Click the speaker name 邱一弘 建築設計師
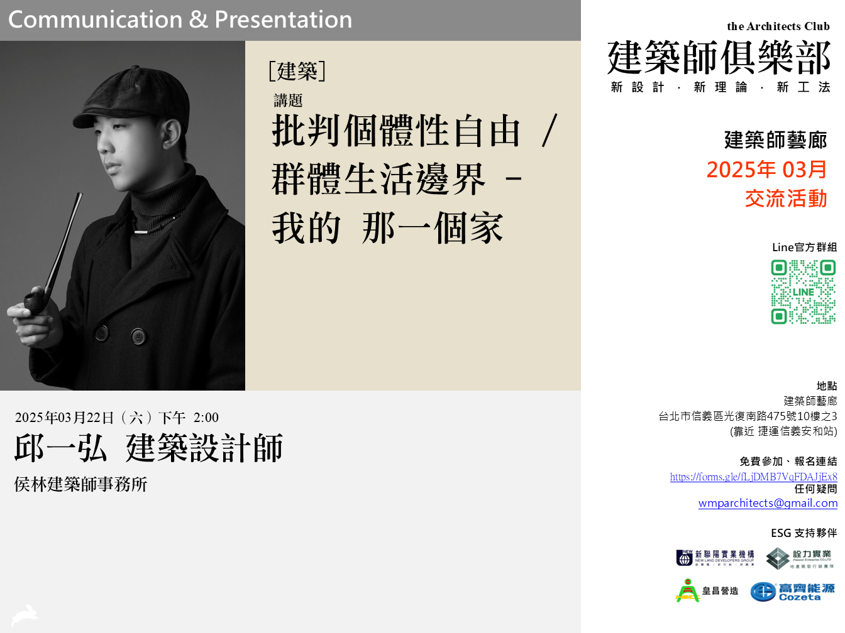 [148, 448]
